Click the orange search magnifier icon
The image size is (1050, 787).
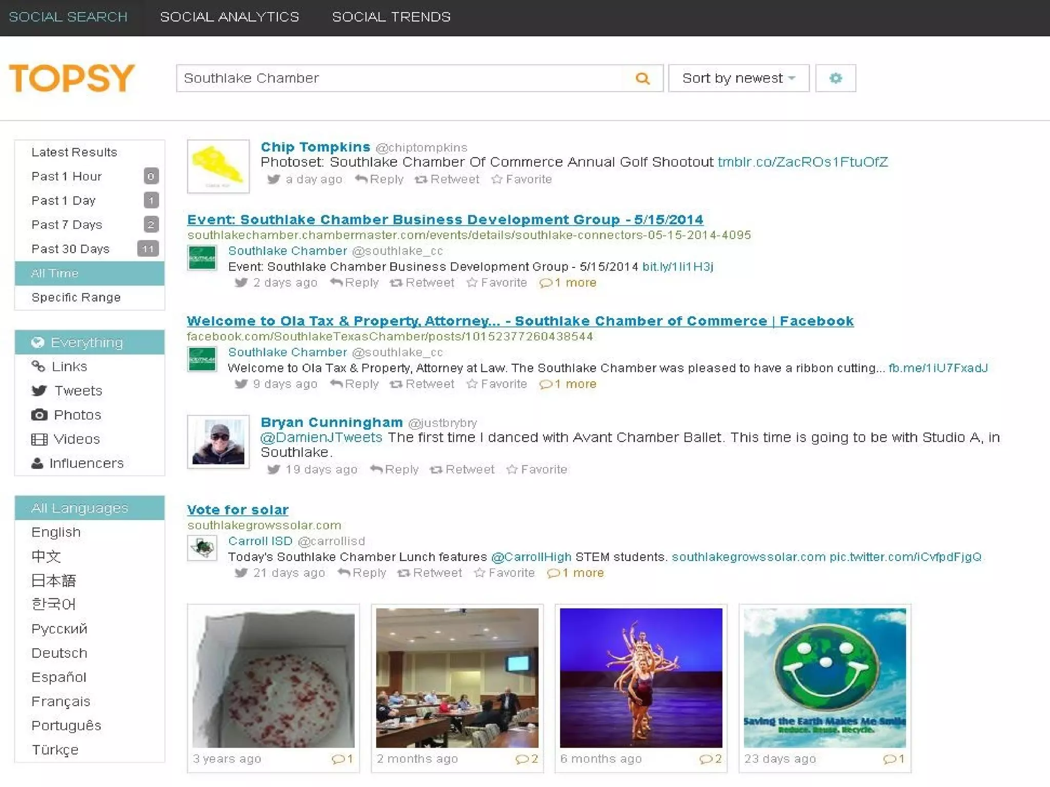pyautogui.click(x=642, y=78)
